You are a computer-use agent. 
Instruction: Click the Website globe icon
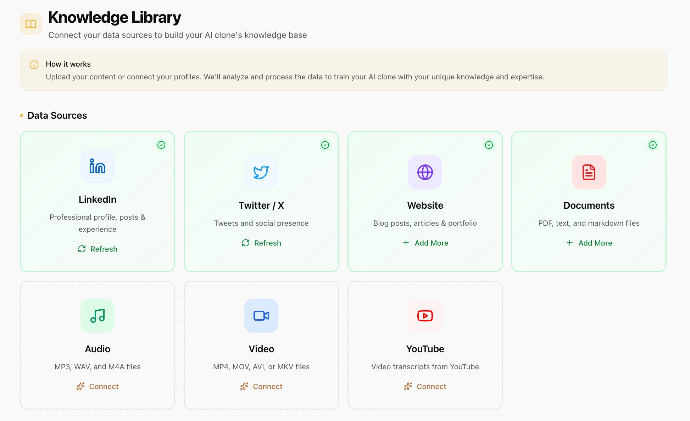[425, 172]
